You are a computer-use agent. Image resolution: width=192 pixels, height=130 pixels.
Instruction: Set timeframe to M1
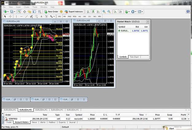[x=60, y=16]
